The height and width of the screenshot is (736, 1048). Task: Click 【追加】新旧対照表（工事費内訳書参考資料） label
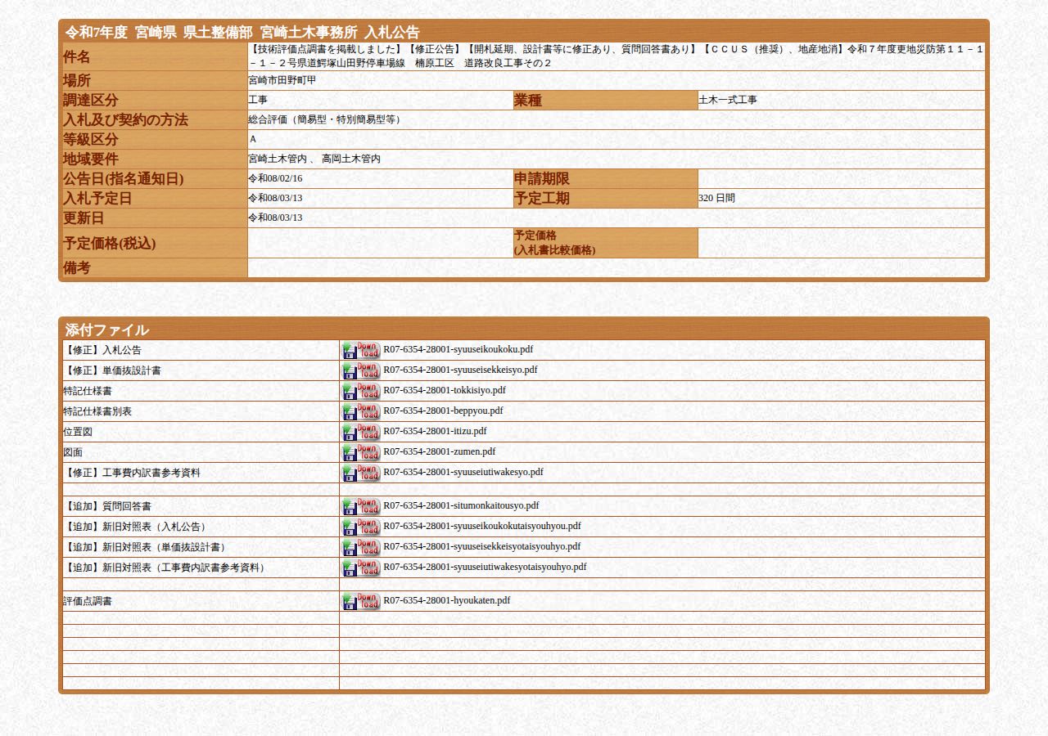tap(166, 568)
